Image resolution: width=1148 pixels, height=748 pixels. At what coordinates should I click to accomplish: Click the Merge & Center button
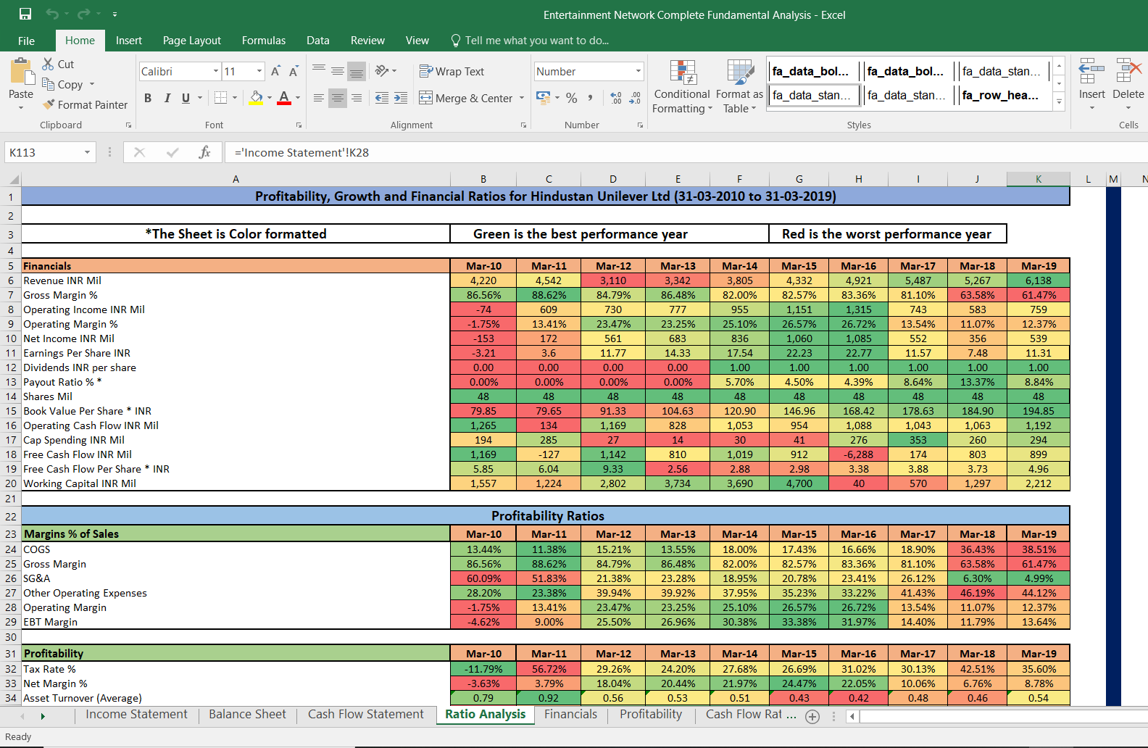coord(466,98)
